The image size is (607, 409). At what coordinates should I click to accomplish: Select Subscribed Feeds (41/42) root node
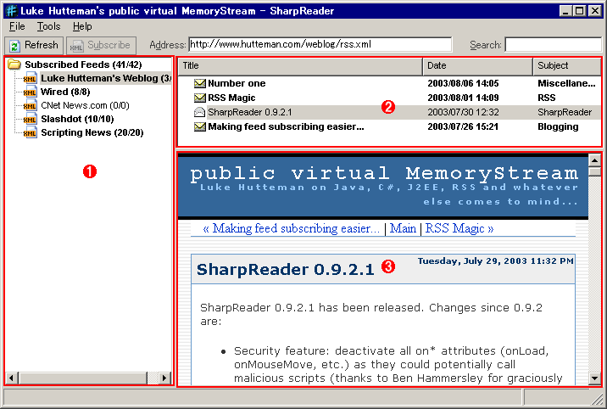[x=83, y=64]
